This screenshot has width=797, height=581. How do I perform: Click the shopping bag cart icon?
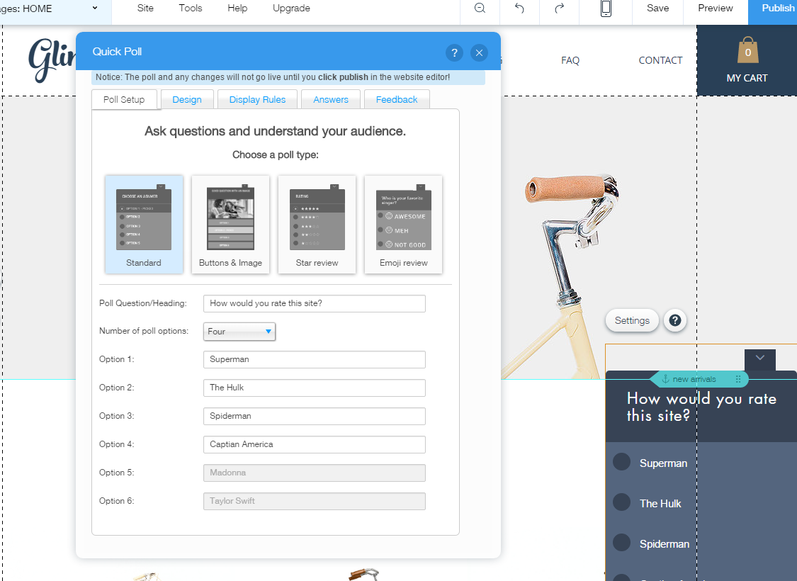(x=747, y=50)
